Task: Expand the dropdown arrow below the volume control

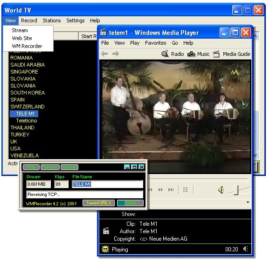Action: click(x=248, y=202)
